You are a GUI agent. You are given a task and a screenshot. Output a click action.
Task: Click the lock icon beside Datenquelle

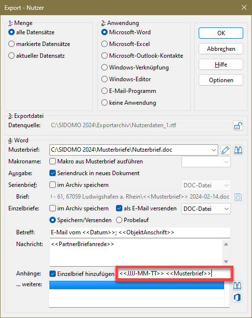coord(238,126)
